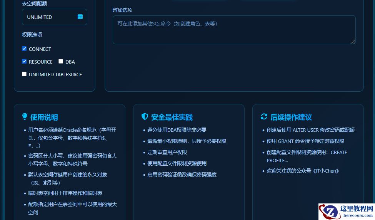Viewport: 375px width, 220px height.
Task: Click the UNLIMITED TABLESPACE label text
Action: (x=55, y=74)
